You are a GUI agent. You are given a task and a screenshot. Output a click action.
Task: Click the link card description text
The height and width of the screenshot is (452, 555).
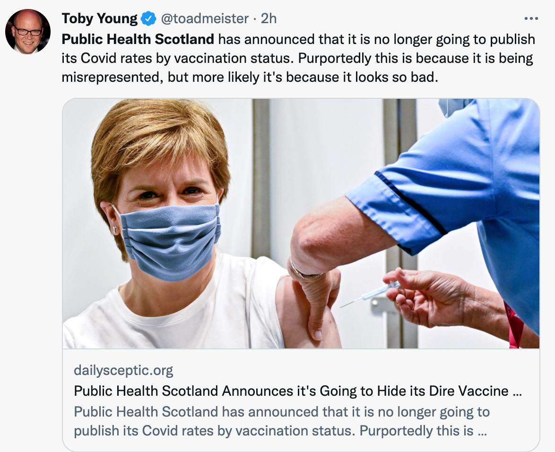click(282, 421)
